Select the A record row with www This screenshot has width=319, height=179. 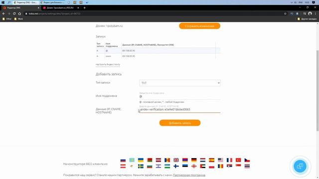point(158,56)
